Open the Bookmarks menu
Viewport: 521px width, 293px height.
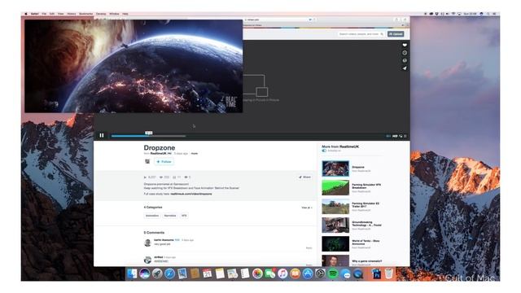click(85, 14)
